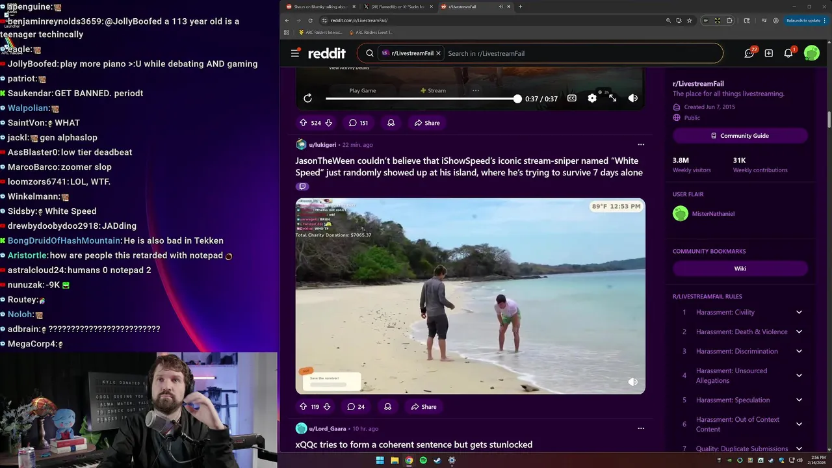Open the three-dot menu beside Stream
This screenshot has height=468, width=832.
[x=476, y=90]
